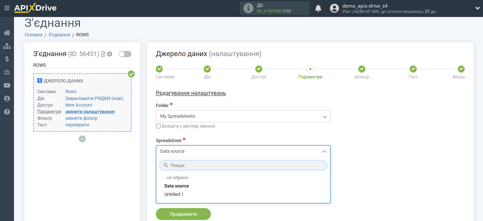Open the briefcase sidebar icon
The height and width of the screenshot is (221, 483).
(7, 72)
